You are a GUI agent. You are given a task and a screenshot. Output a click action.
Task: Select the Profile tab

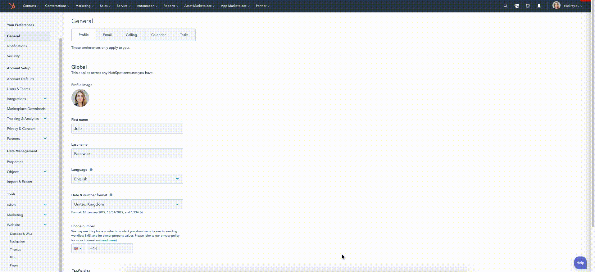click(84, 35)
